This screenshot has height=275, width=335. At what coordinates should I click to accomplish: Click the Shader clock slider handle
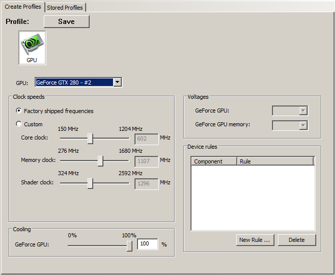[x=91, y=183]
